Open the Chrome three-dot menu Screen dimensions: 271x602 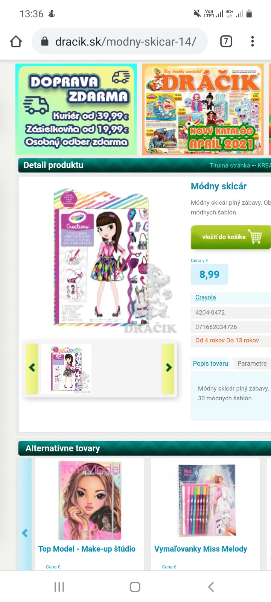coord(253,41)
